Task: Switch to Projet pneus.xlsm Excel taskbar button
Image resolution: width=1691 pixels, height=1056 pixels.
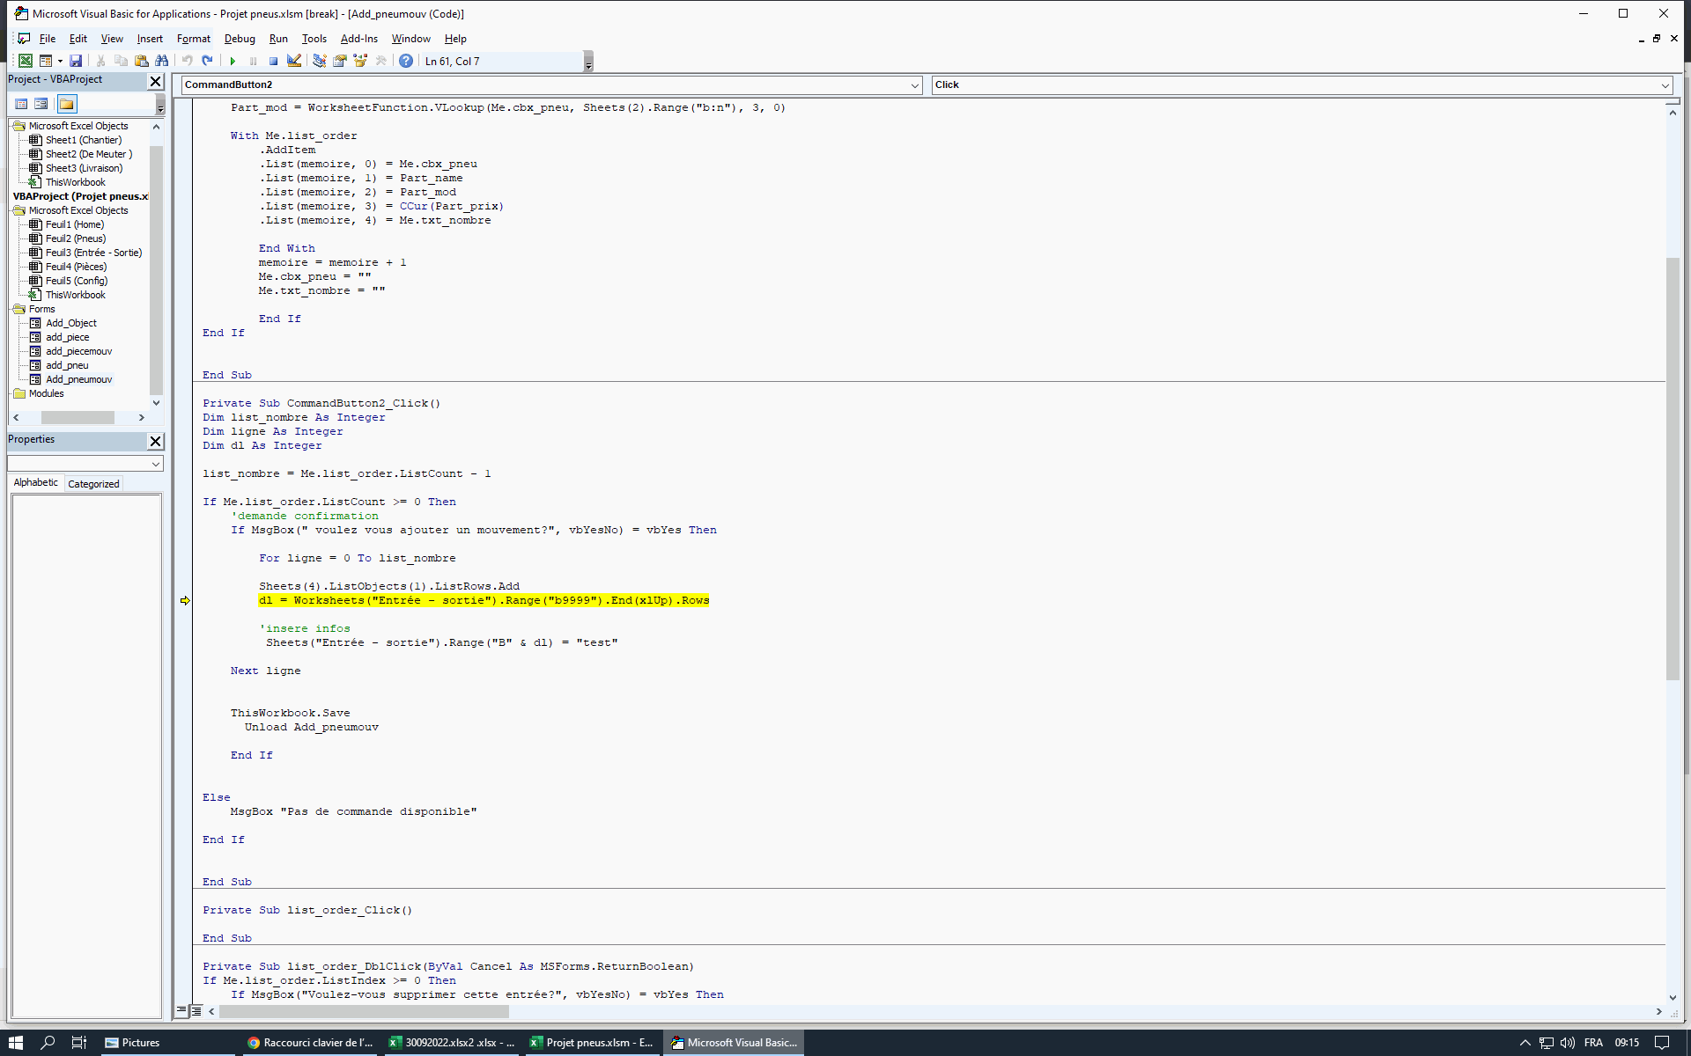Action: coord(592,1043)
